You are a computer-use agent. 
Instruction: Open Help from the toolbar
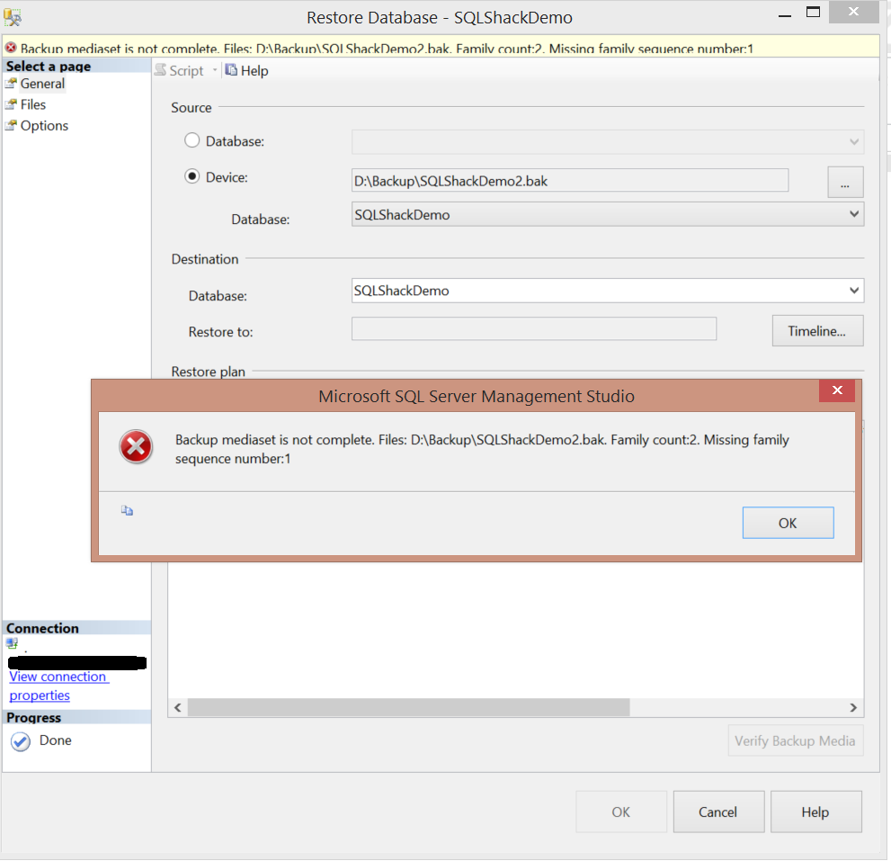pos(246,70)
